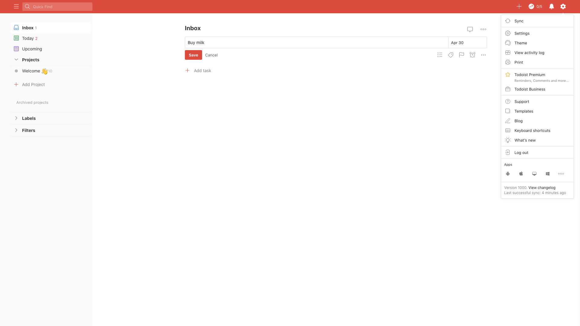Click the View changelog link

[542, 187]
